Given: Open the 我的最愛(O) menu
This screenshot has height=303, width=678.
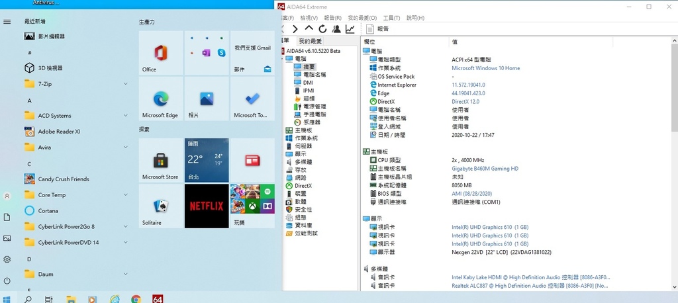Looking at the screenshot, I should (362, 18).
